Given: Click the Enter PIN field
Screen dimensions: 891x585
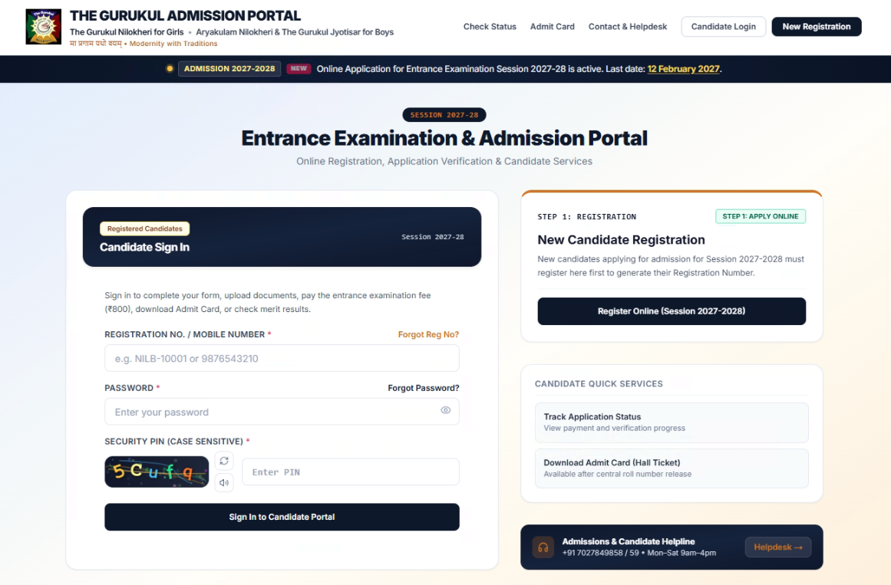Looking at the screenshot, I should (x=351, y=472).
